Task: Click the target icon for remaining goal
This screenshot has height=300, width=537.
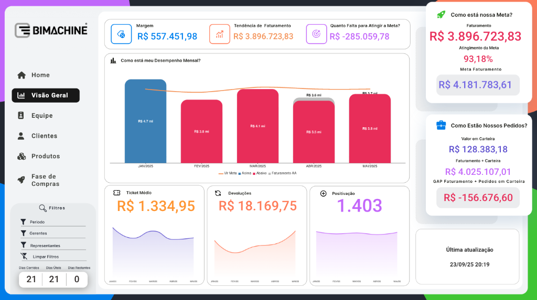Action: point(316,34)
